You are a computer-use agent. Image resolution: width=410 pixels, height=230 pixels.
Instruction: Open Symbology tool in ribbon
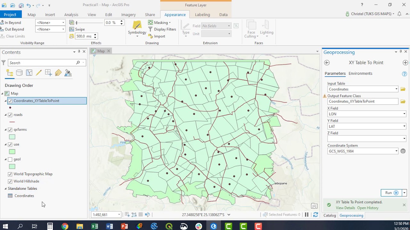coord(137,29)
